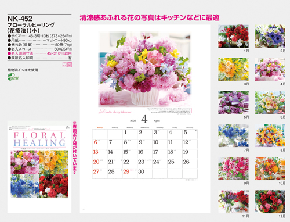Click calendar date 19
This screenshot has width=290, height=222.
click(186, 152)
